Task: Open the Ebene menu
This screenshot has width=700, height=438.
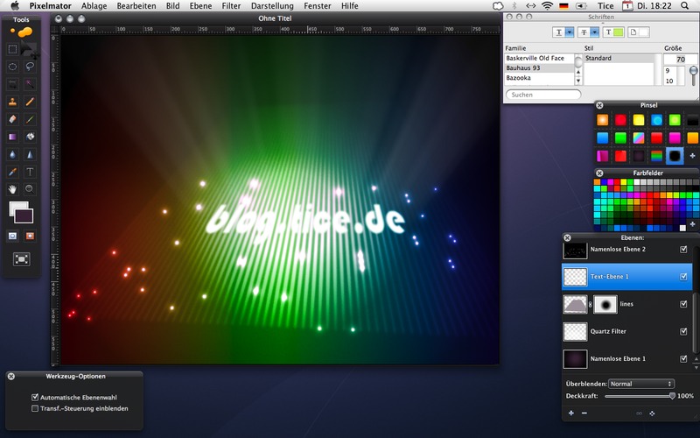Action: click(x=199, y=6)
